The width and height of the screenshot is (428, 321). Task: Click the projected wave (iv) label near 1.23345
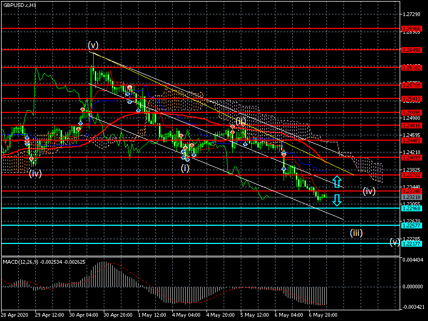coord(369,191)
